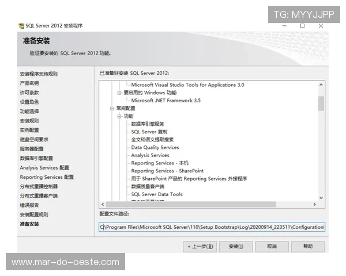Select the 准备安装 step in sidebar
This screenshot has height=276, width=346.
29,224
